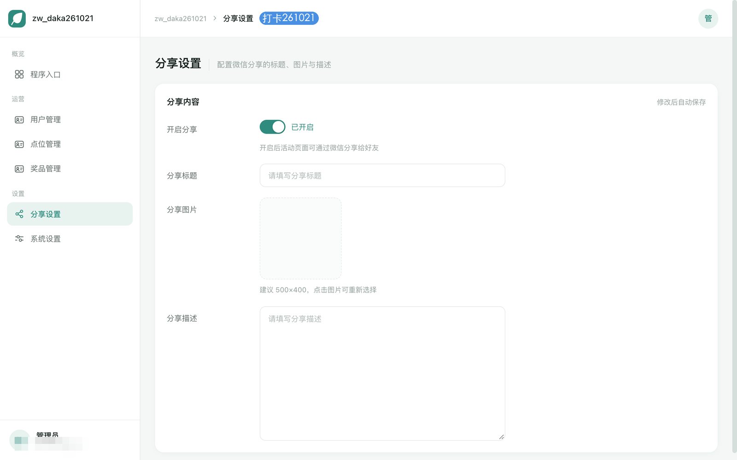Click the zw_daka261021 breadcrumb link
Image resolution: width=737 pixels, height=460 pixels.
click(181, 18)
